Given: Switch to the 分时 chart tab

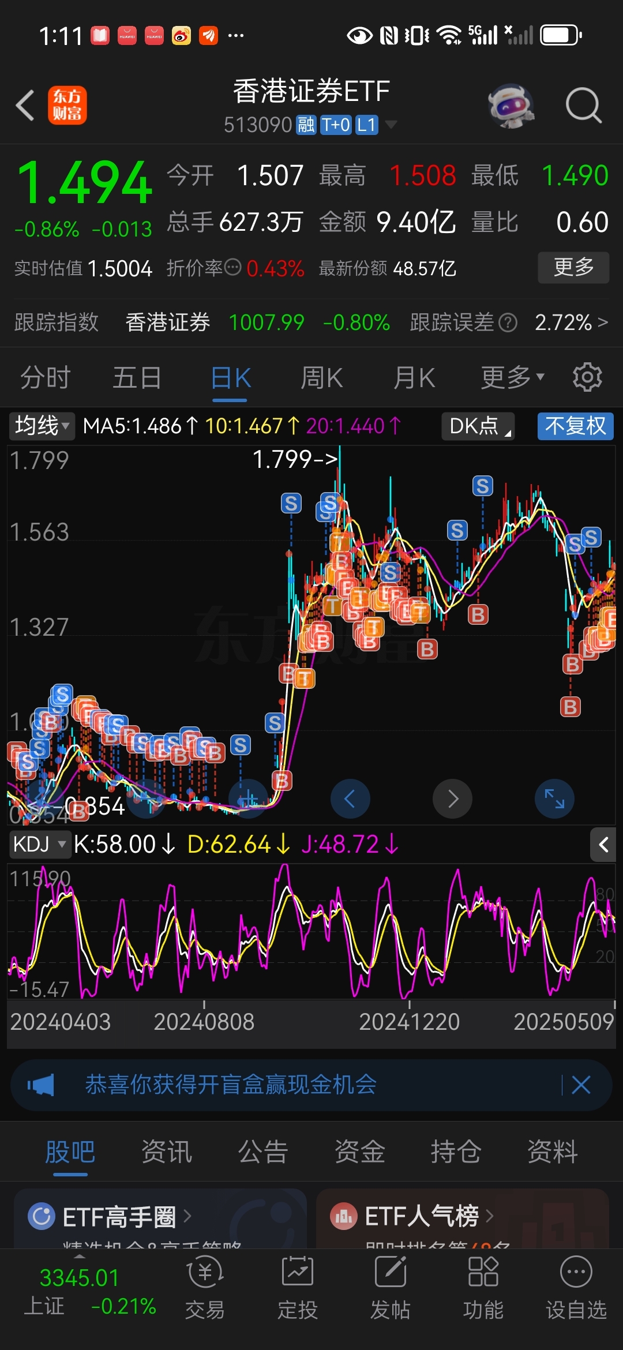Looking at the screenshot, I should point(46,378).
